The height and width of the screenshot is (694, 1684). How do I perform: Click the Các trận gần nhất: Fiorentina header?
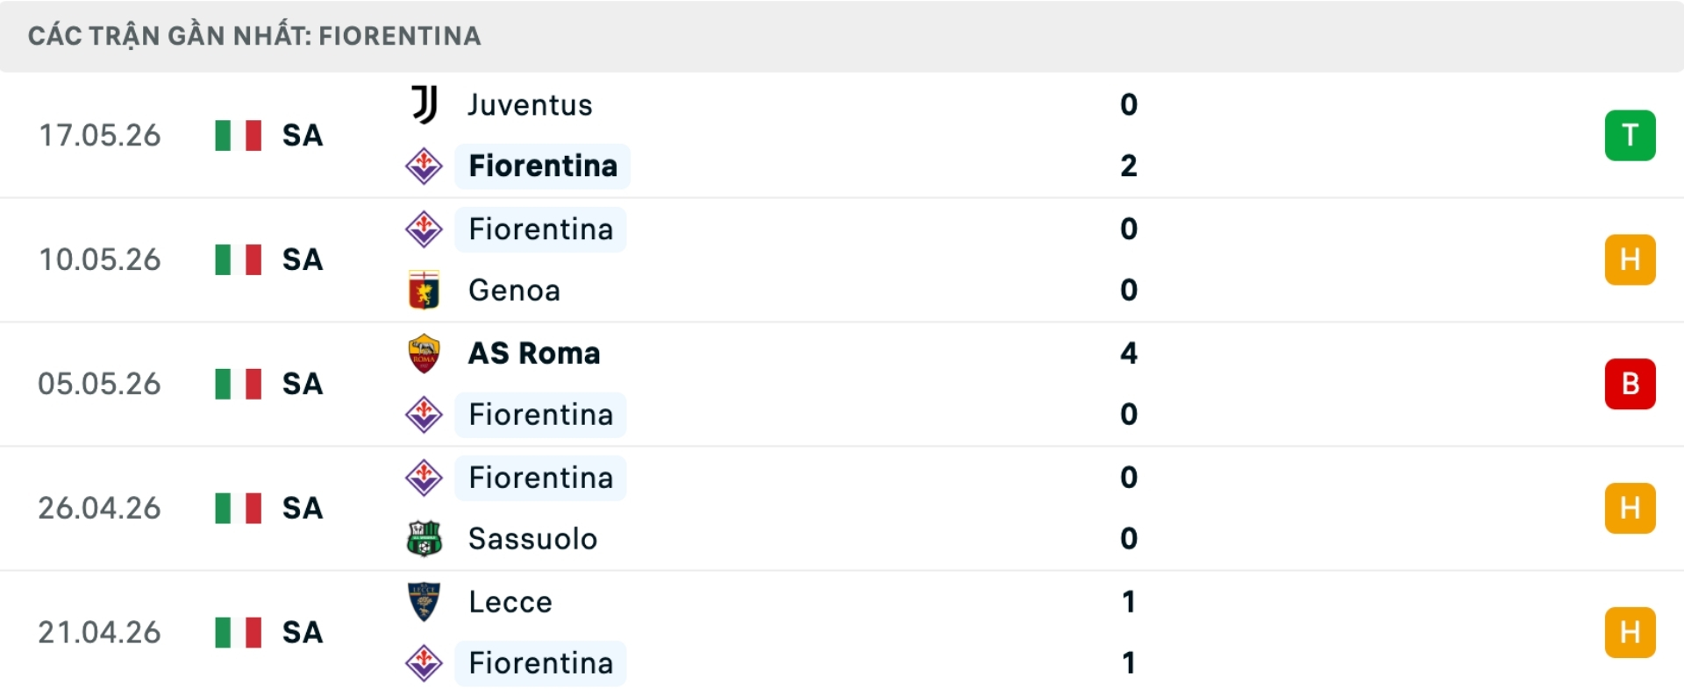point(254,36)
